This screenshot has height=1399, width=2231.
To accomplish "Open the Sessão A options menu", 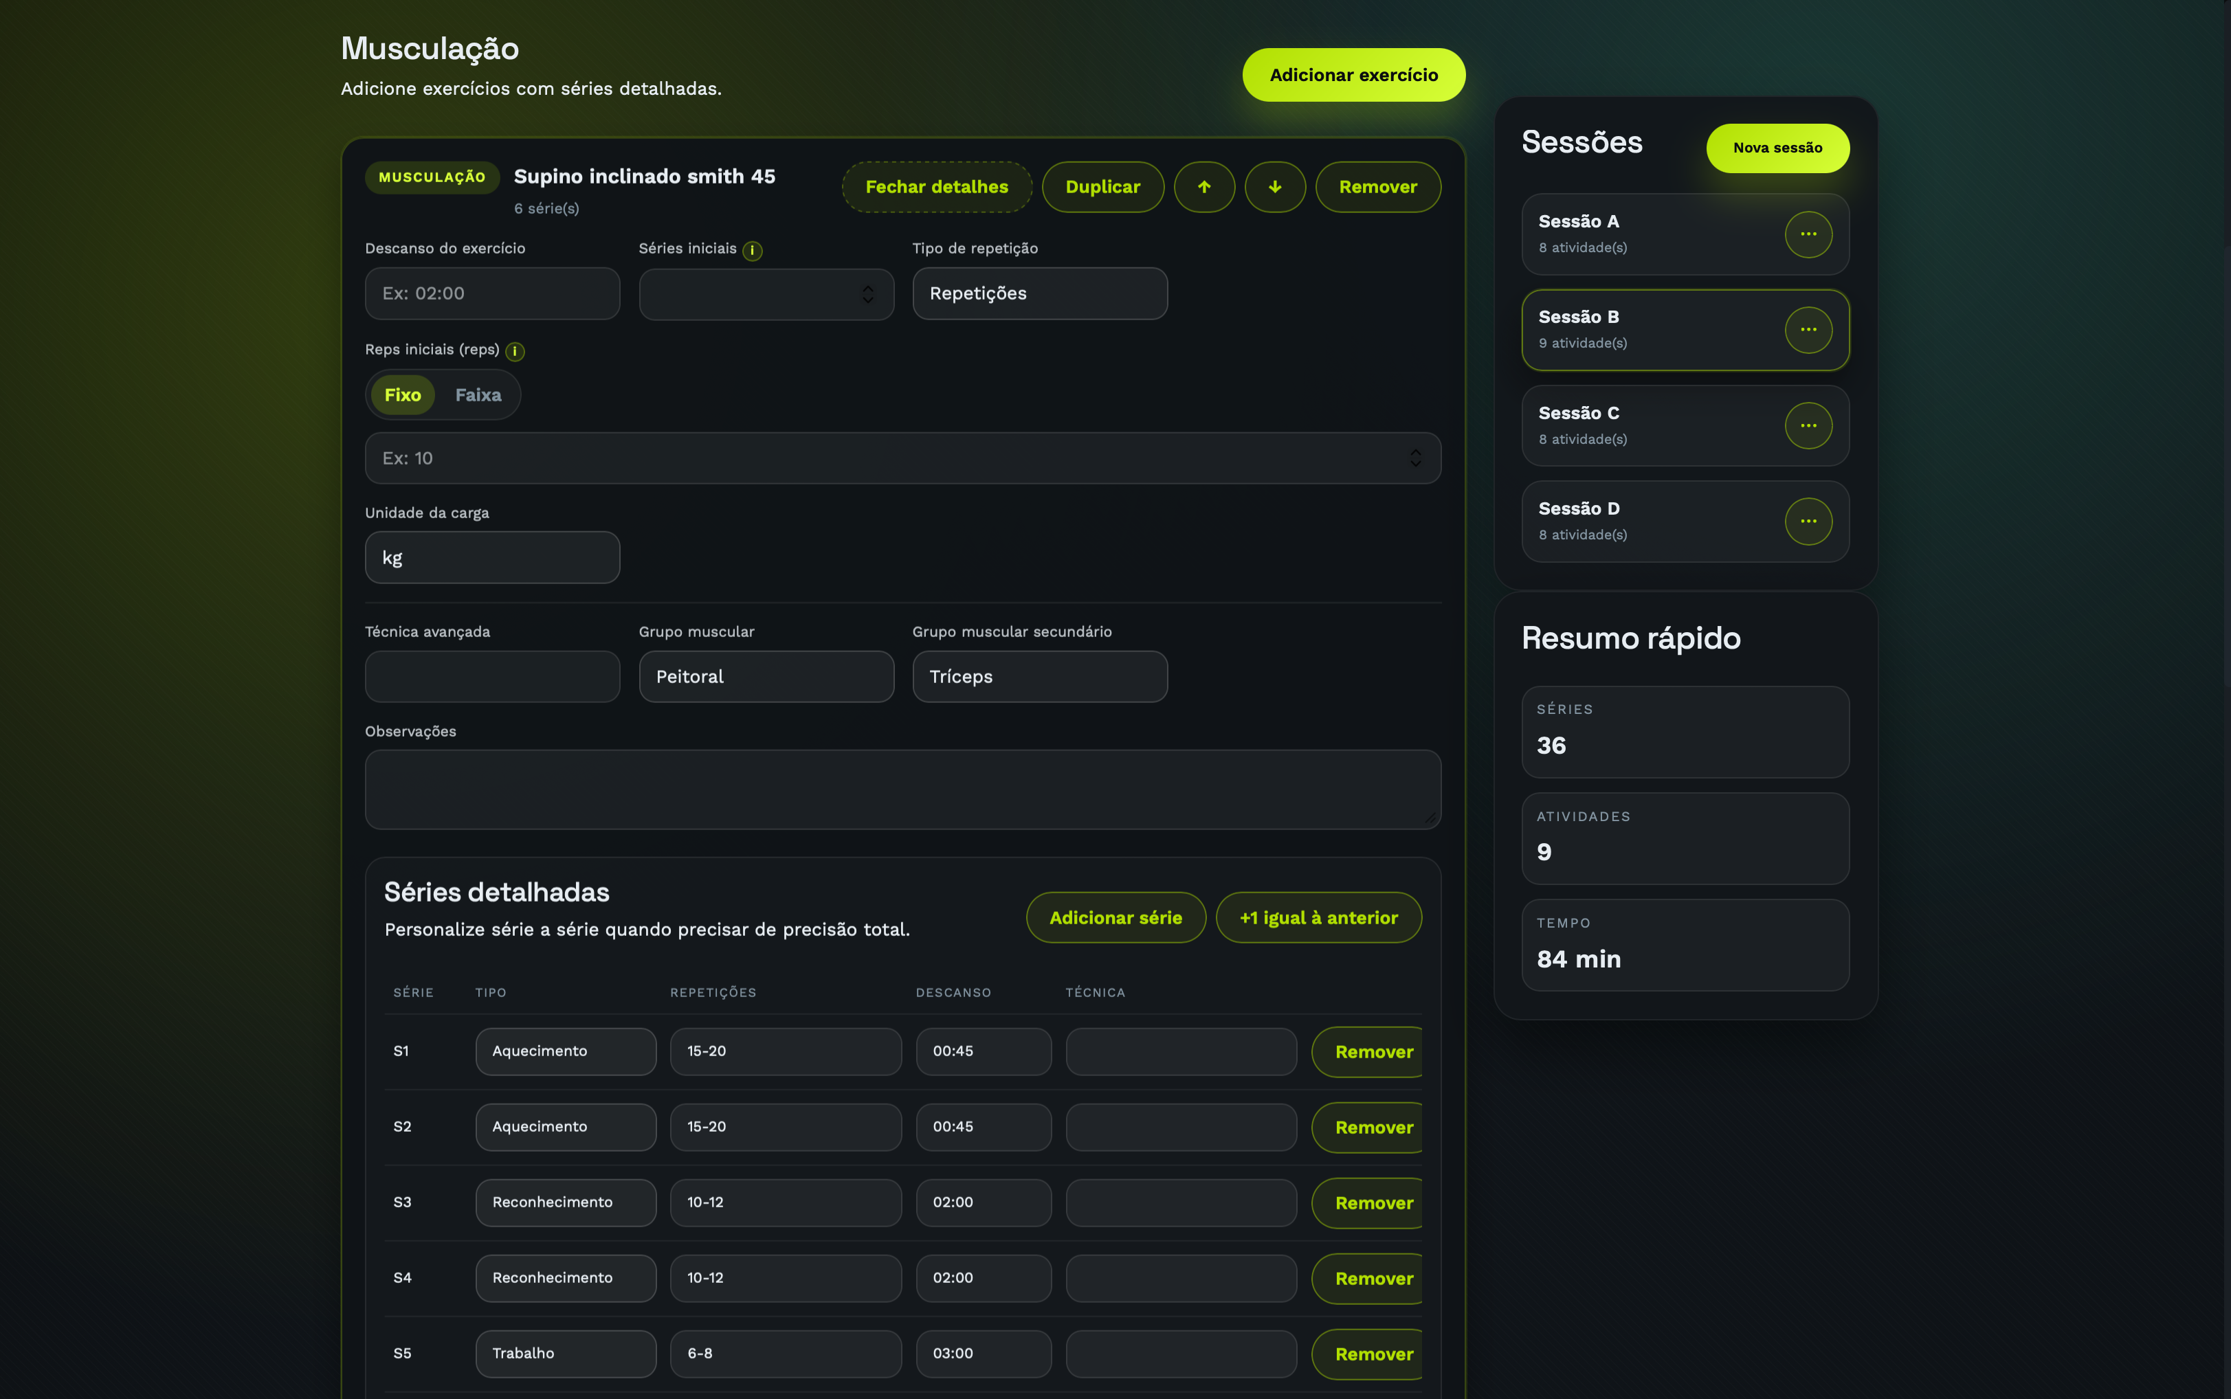I will point(1809,234).
